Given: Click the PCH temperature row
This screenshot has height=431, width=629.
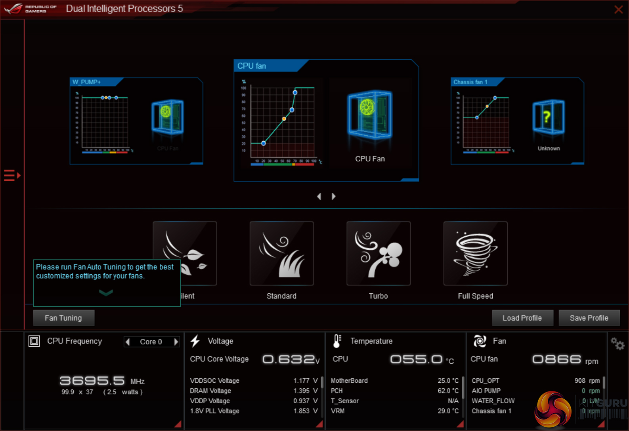Looking at the screenshot, I should pyautogui.click(x=395, y=391).
